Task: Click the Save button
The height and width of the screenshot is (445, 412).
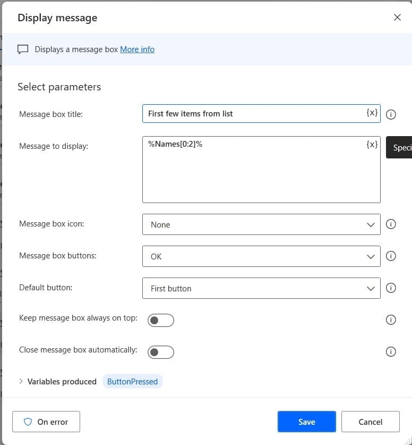Action: [x=306, y=422]
